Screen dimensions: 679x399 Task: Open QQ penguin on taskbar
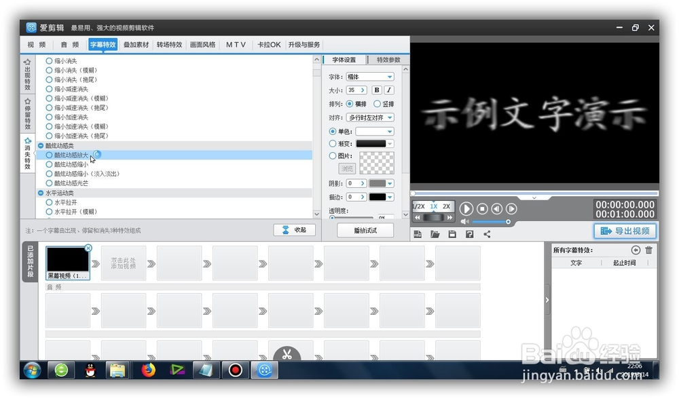click(x=90, y=370)
